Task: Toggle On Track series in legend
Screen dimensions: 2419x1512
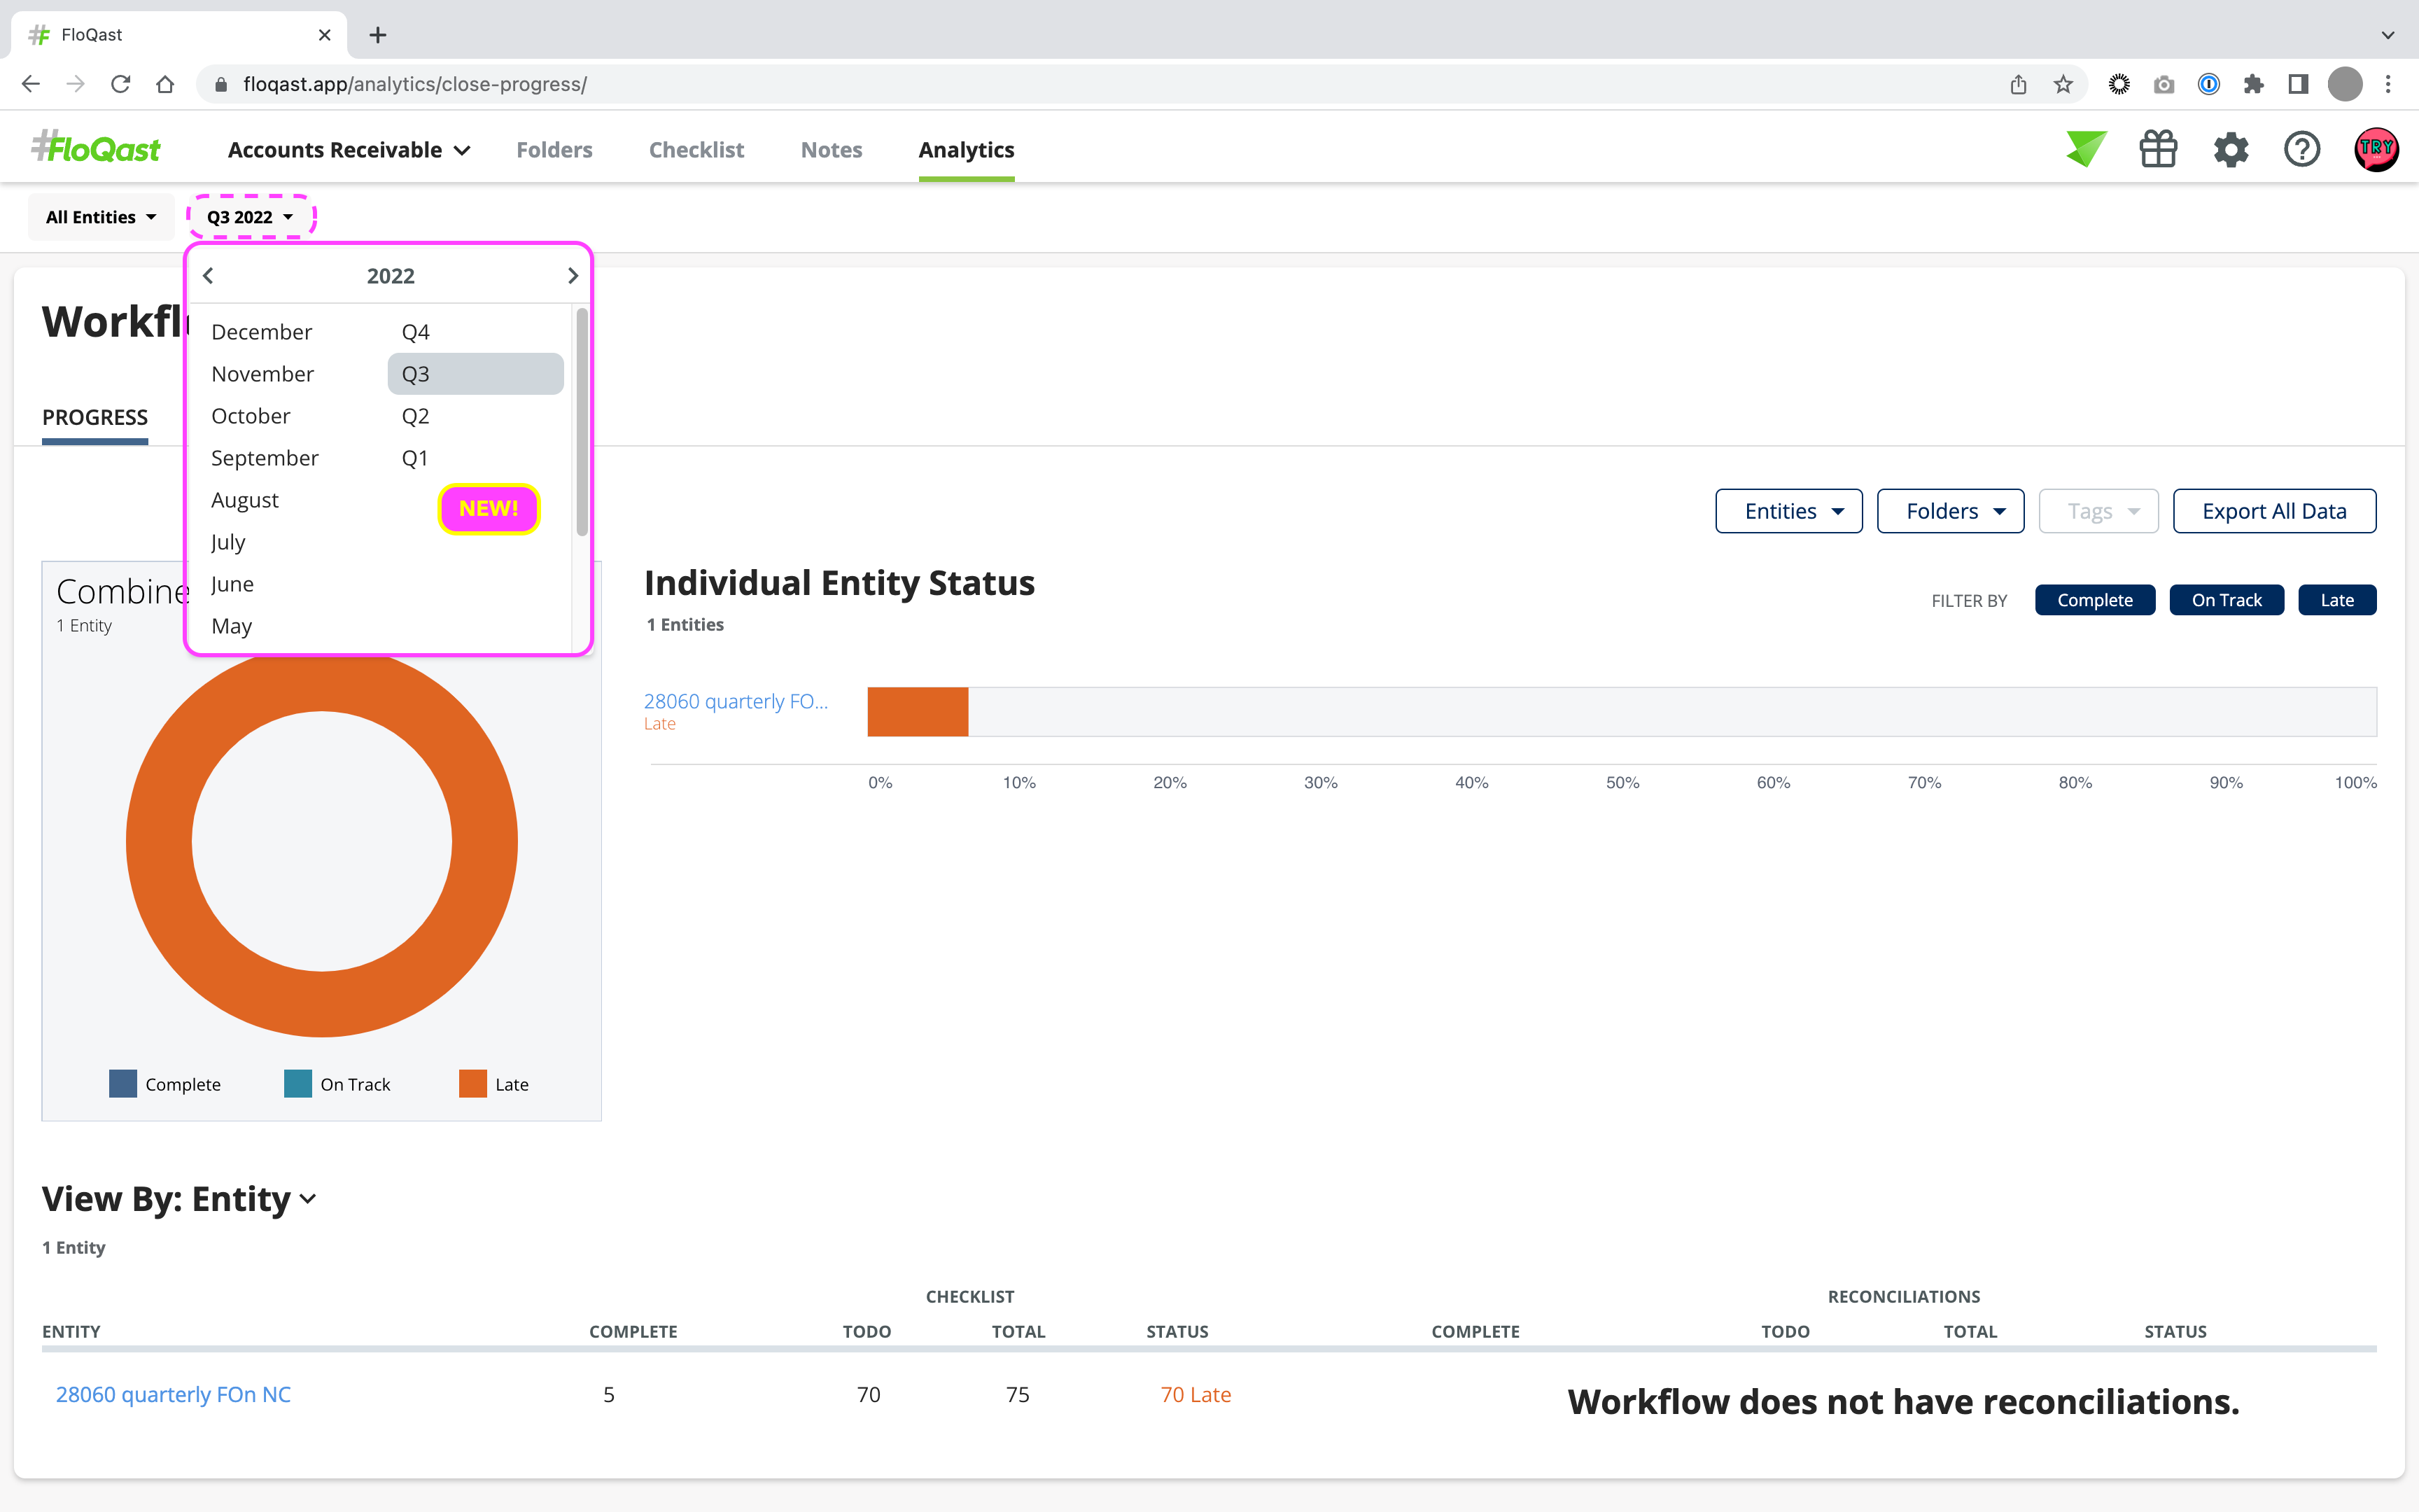Action: click(x=337, y=1084)
